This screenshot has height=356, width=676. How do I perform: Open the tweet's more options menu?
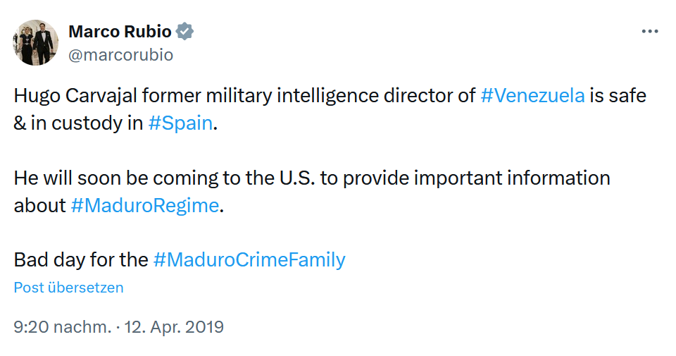[649, 32]
